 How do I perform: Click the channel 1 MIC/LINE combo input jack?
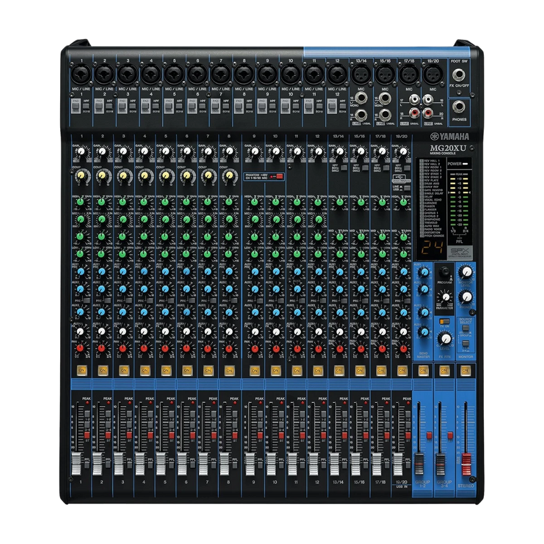(82, 75)
